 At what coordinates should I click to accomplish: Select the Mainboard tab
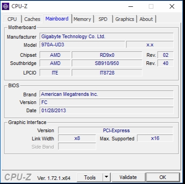(x=57, y=19)
